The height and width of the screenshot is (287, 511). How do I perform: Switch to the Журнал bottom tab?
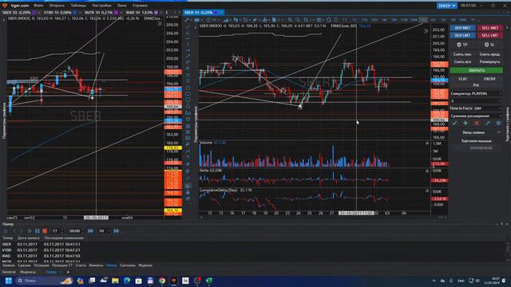click(x=145, y=265)
